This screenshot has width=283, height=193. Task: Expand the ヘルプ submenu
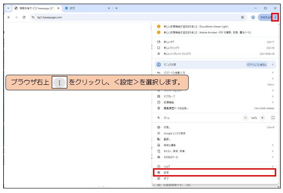click(215, 166)
